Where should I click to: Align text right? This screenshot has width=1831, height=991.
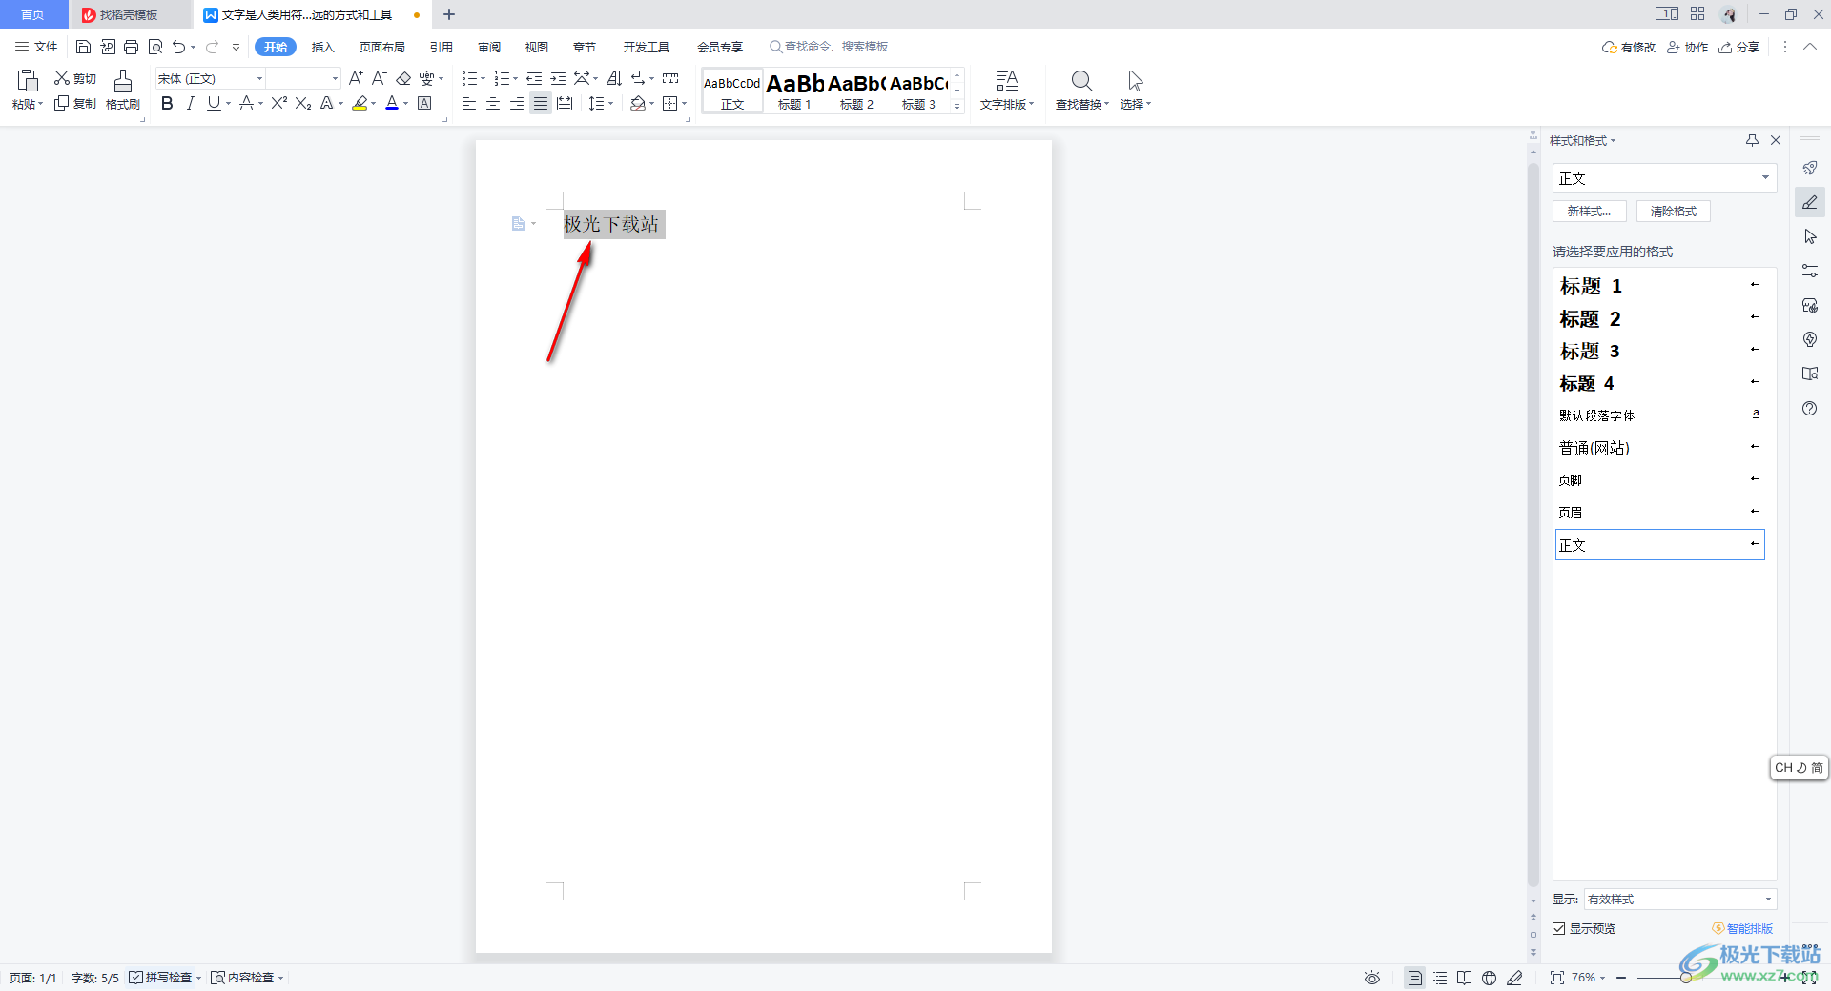(x=517, y=103)
